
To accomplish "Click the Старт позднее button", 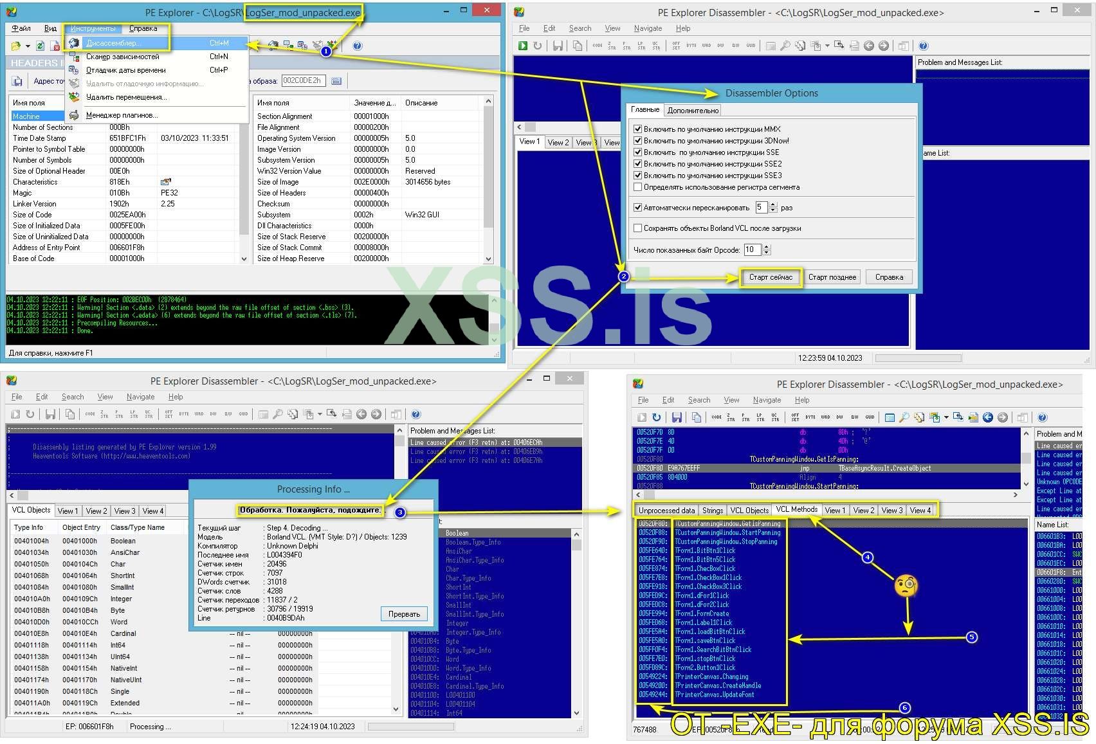I will (x=832, y=277).
